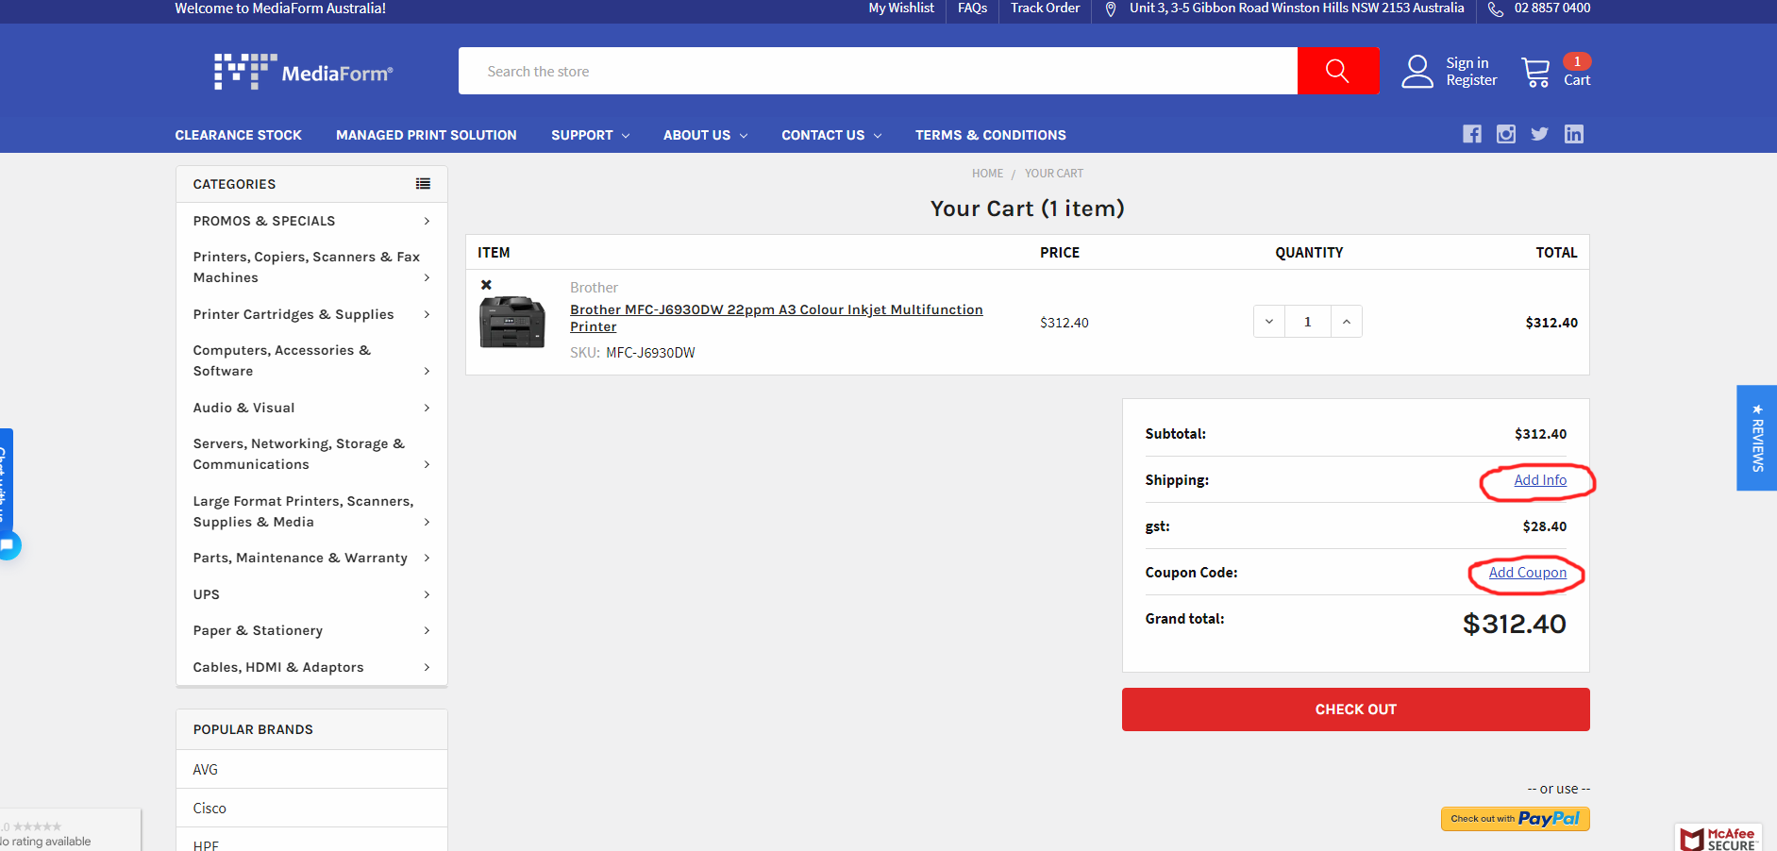Open My Wishlist link
1777x851 pixels.
(901, 8)
